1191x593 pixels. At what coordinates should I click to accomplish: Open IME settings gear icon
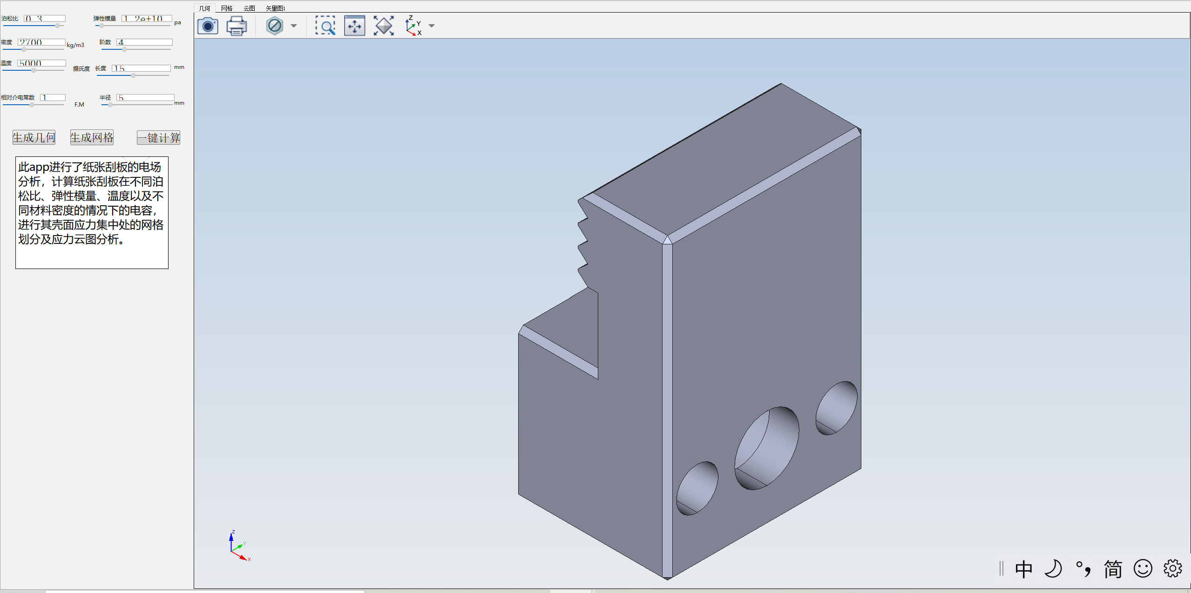coord(1173,569)
